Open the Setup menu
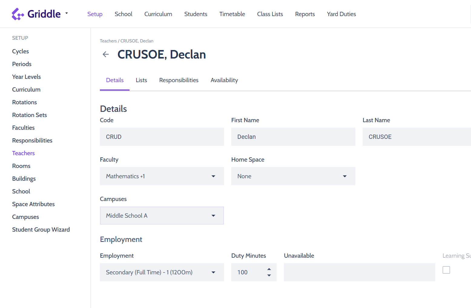The height and width of the screenshot is (308, 471). click(x=95, y=14)
